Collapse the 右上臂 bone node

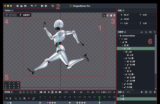pyautogui.click(x=124, y=58)
